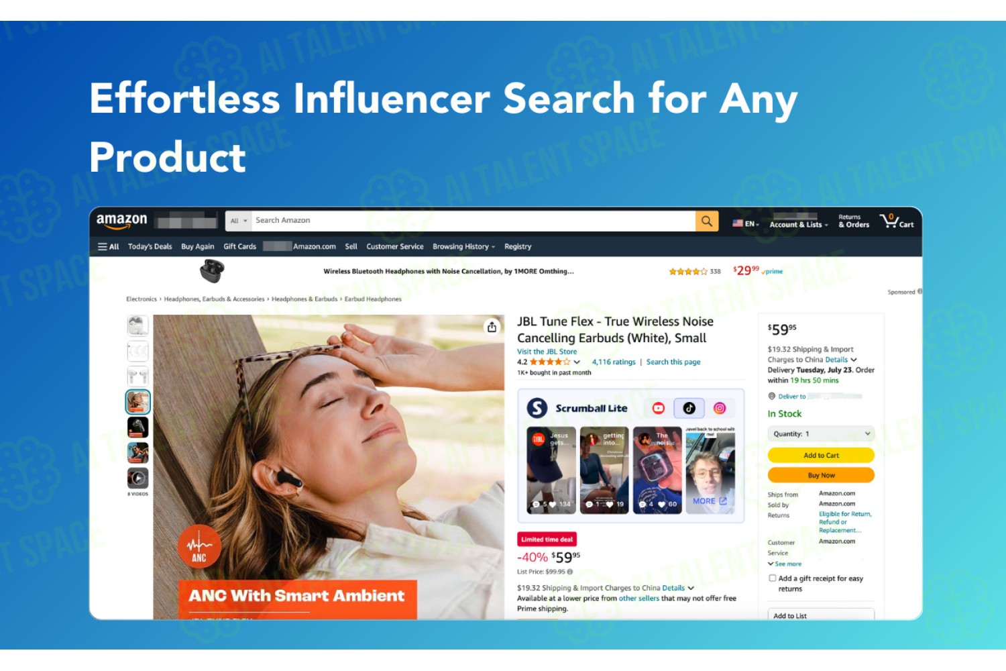The image size is (1006, 671).
Task: Click the yellow Add to Cart button
Action: click(x=821, y=456)
